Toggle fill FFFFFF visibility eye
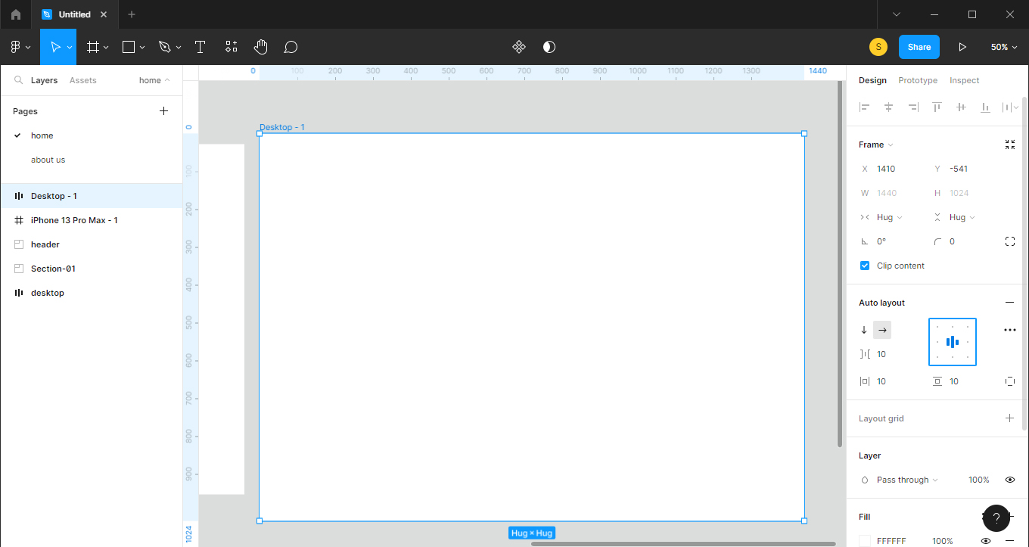Image resolution: width=1029 pixels, height=547 pixels. click(x=985, y=541)
